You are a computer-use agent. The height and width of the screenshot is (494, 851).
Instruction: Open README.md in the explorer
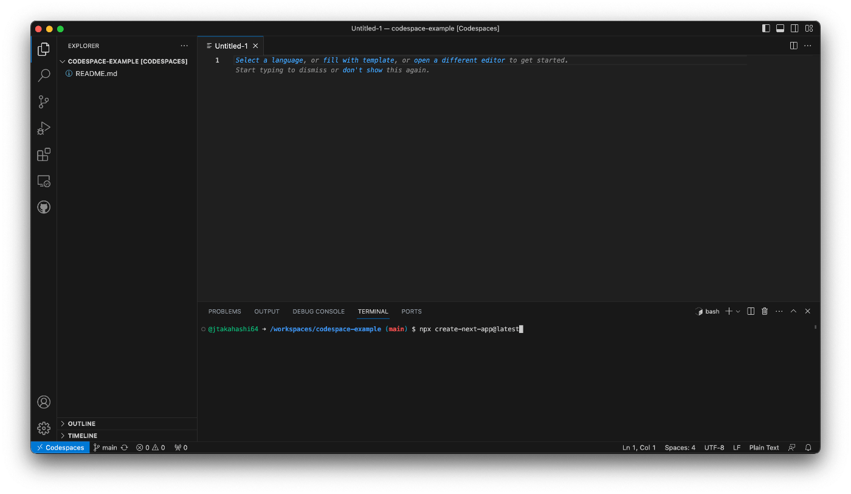127,74
